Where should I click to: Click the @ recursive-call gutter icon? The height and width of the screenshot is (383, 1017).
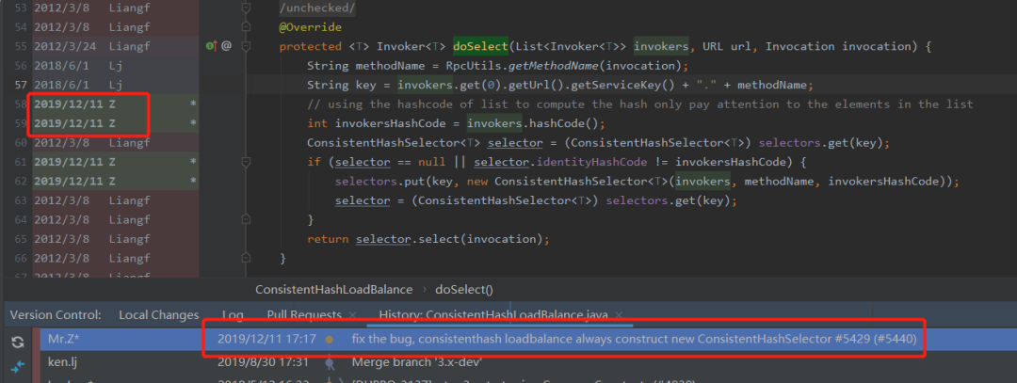tap(226, 46)
